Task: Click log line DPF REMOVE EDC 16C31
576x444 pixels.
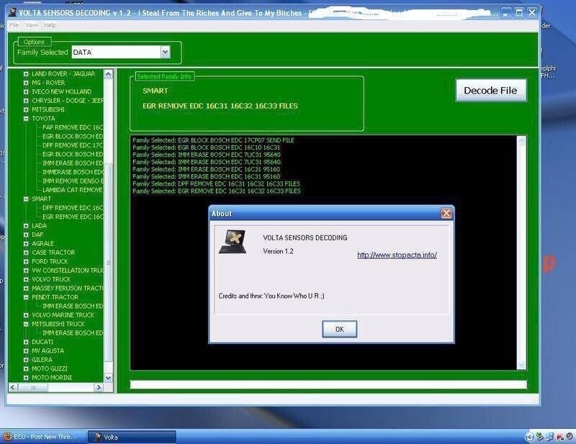Action: pyautogui.click(x=217, y=184)
